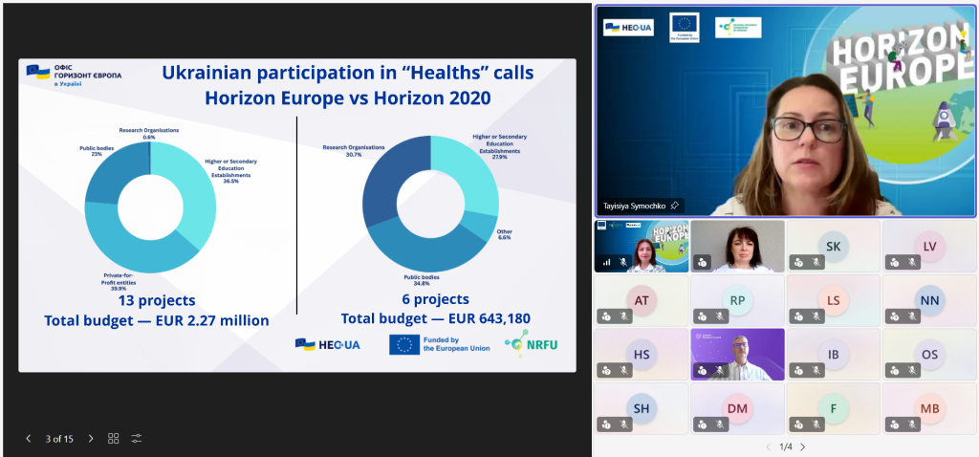The height and width of the screenshot is (457, 979).
Task: Select the F participant avatar
Action: coord(834,408)
